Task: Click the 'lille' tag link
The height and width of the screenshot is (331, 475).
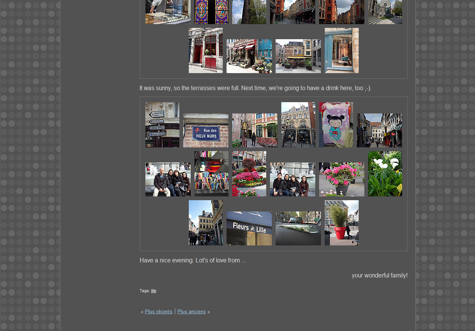Action: coord(154,291)
